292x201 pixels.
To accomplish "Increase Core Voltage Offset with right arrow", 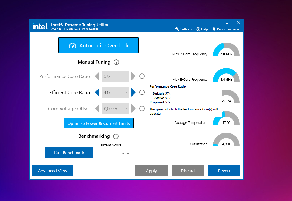I will pos(134,109).
